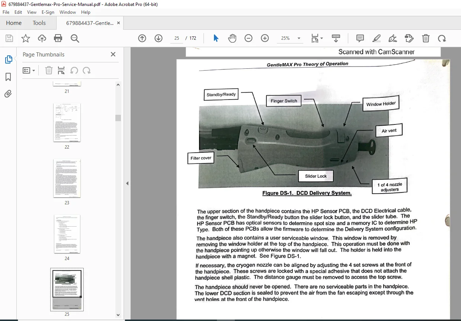Open the zoom level 25% dropdown
Image resolution: width=461 pixels, height=321 pixels.
coord(291,38)
